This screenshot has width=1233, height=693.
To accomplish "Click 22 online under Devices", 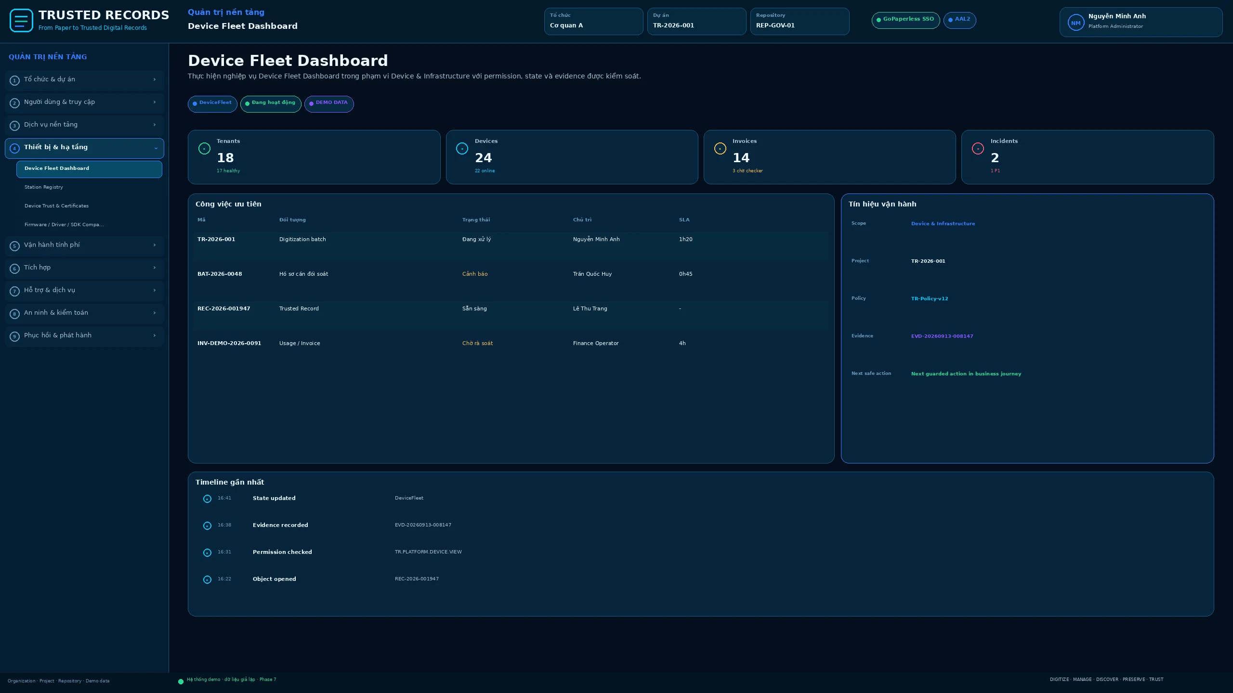I will point(485,171).
